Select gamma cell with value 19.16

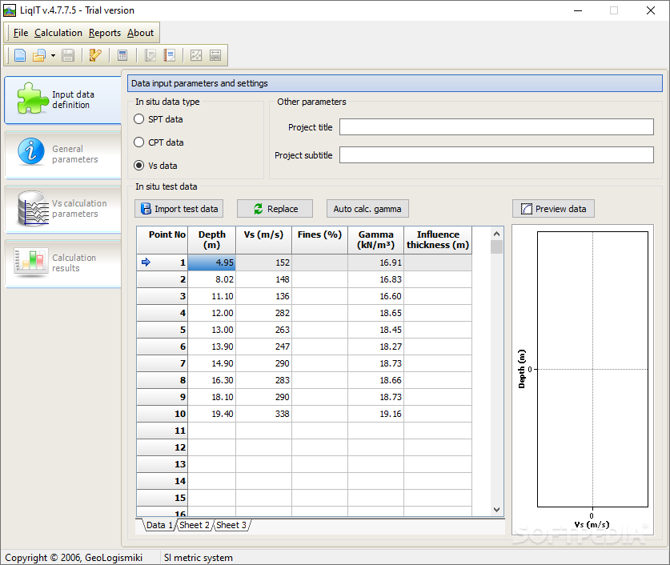[376, 414]
